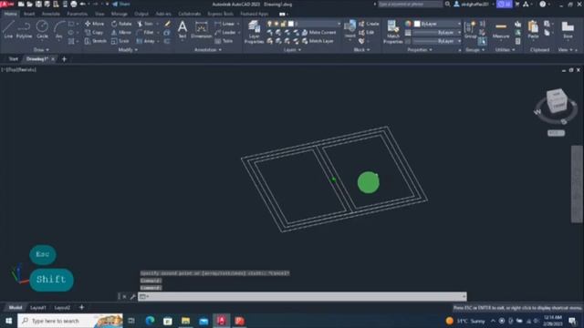This screenshot has height=328, width=584.
Task: Open the Parametric ribbon tab
Action: point(77,14)
